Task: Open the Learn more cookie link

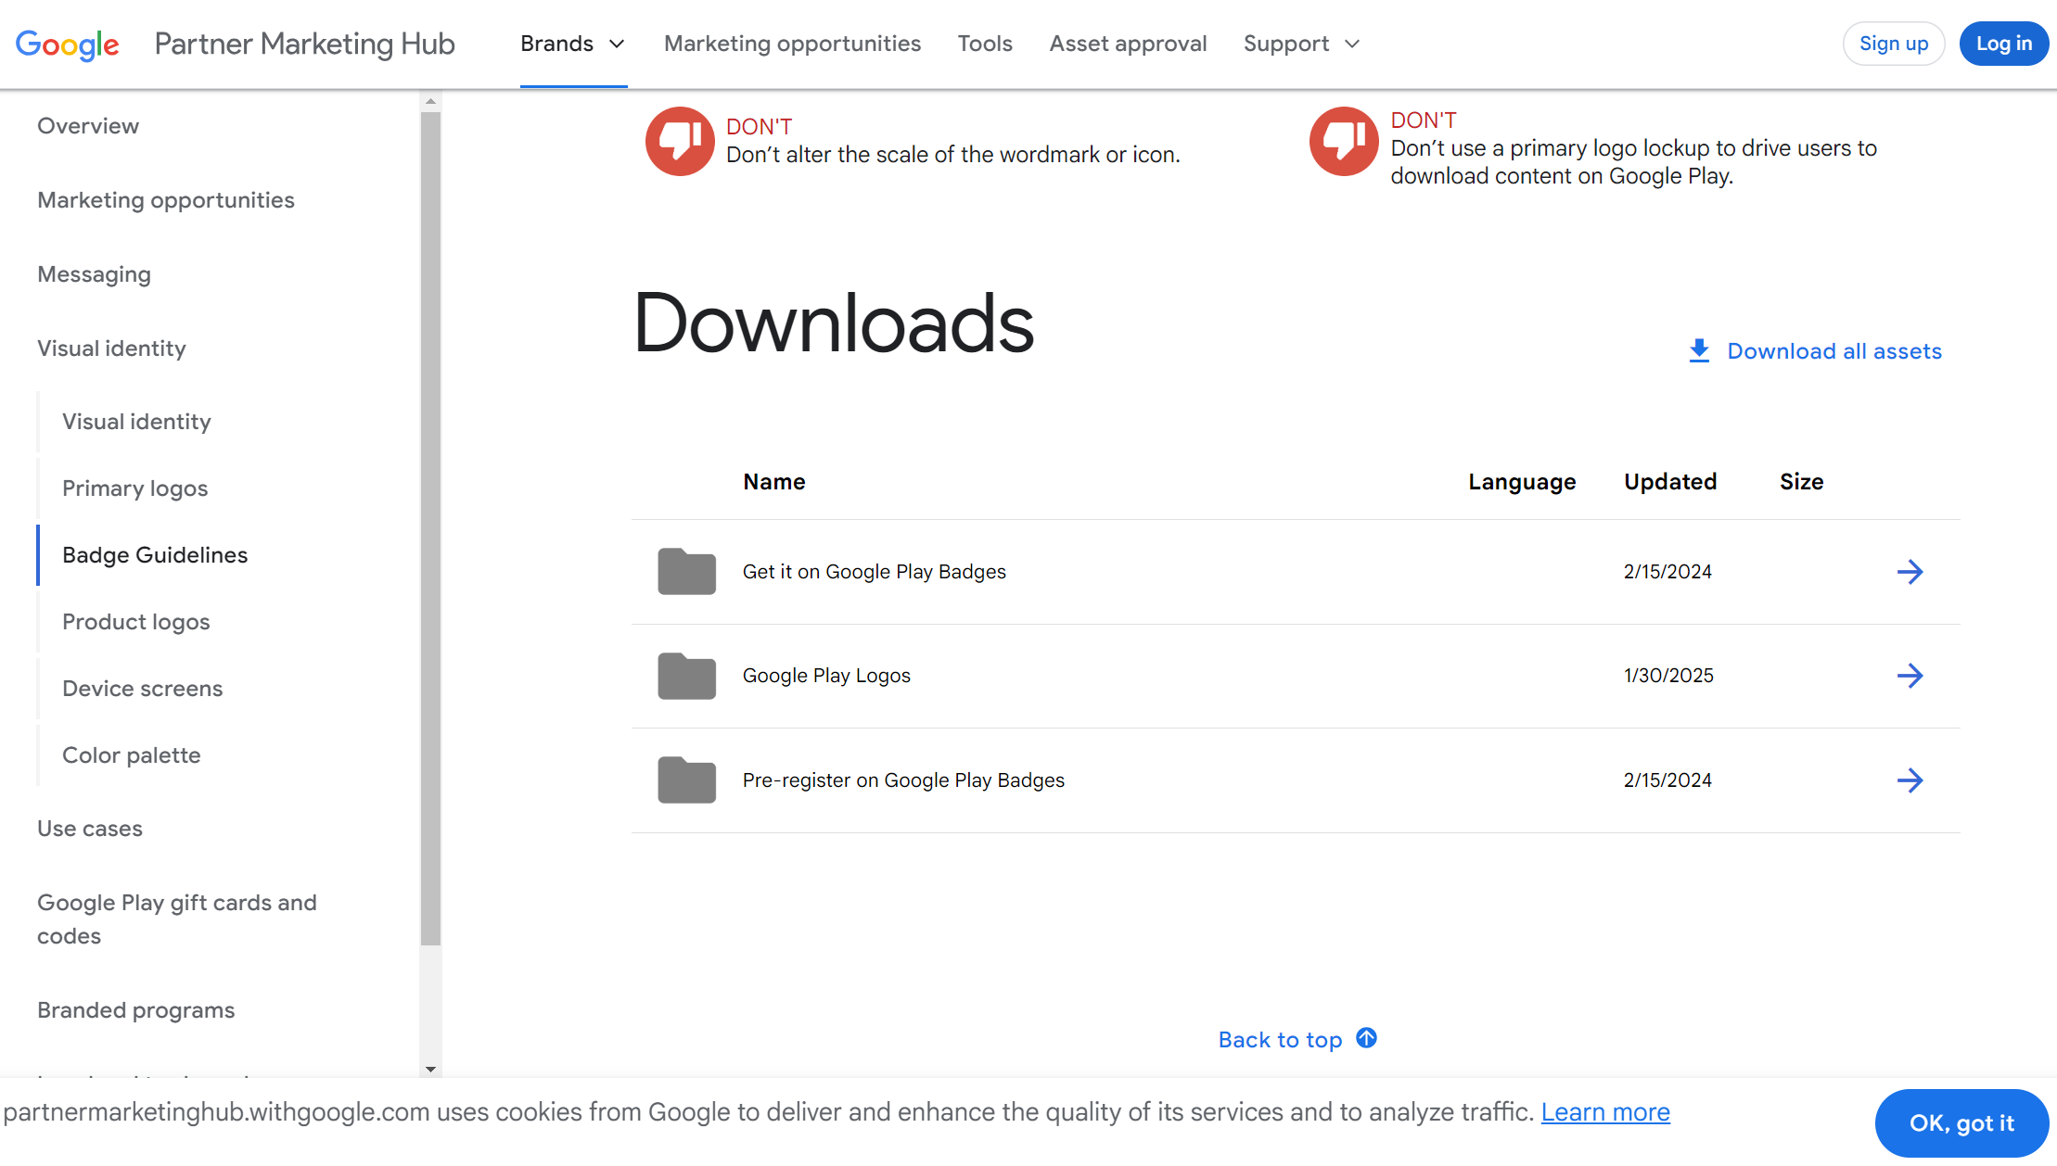Action: 1604,1112
